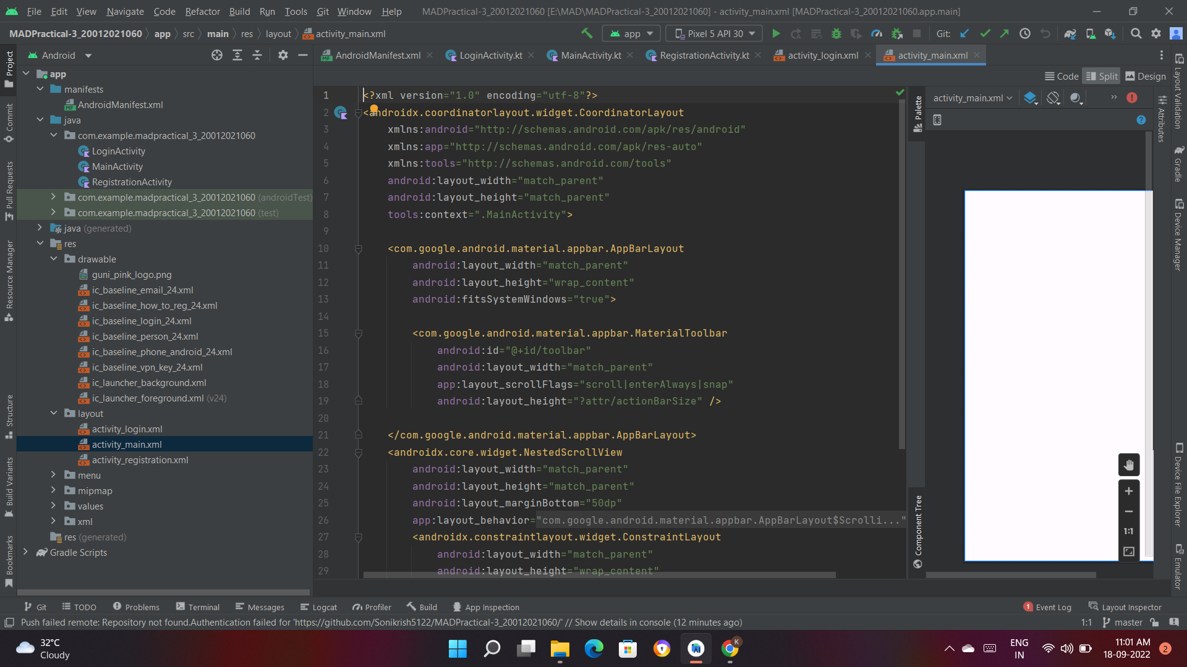Click the Search Everywhere magnifier icon
Screen dimensions: 1187x667
pyautogui.click(x=1136, y=33)
